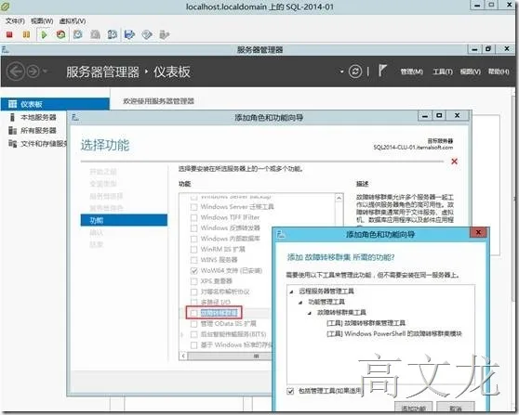Click the red stop VM toolbar icon
Image resolution: width=519 pixels, height=415 pixels.
point(9,34)
